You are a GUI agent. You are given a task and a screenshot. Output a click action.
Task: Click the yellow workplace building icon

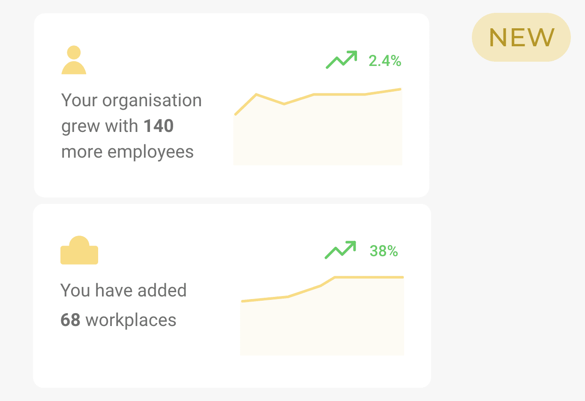click(79, 250)
